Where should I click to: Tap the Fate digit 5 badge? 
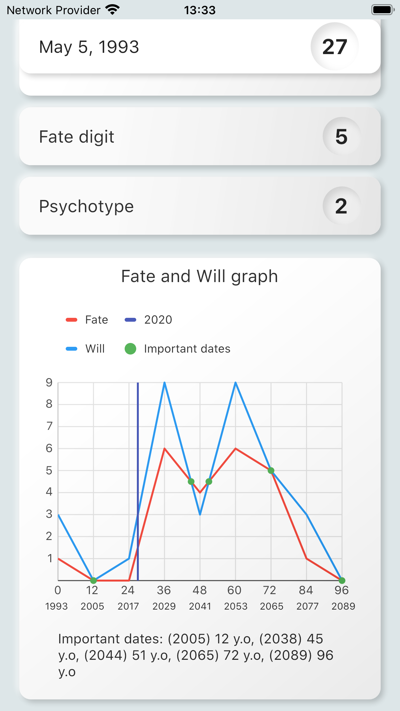341,136
